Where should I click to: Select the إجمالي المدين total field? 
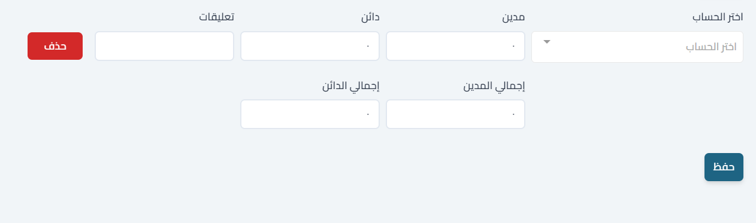tap(455, 114)
